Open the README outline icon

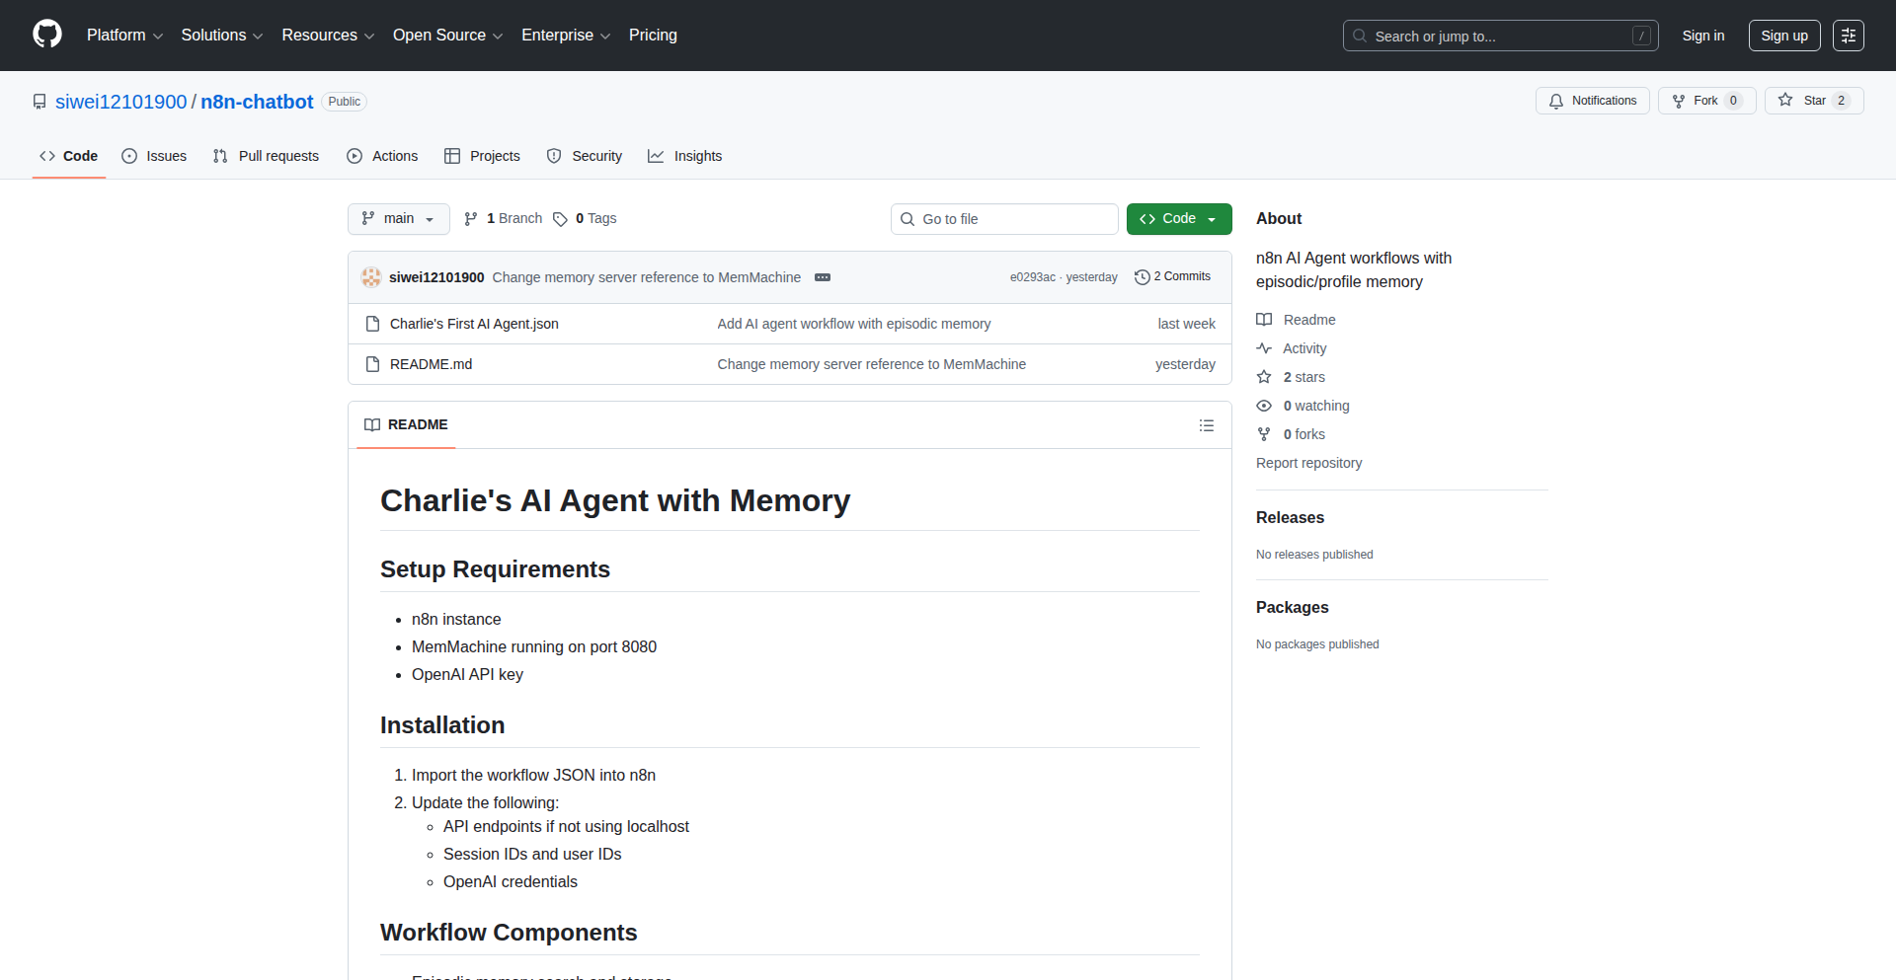(x=1206, y=425)
